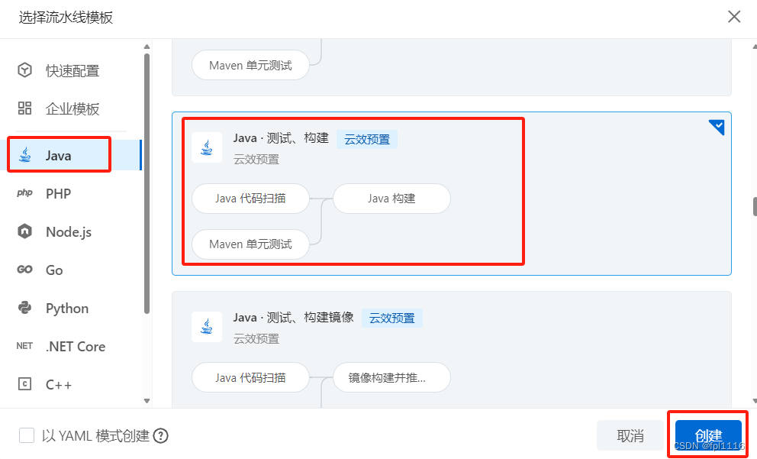Click the blue corner checkmark on selected template

coord(716,127)
